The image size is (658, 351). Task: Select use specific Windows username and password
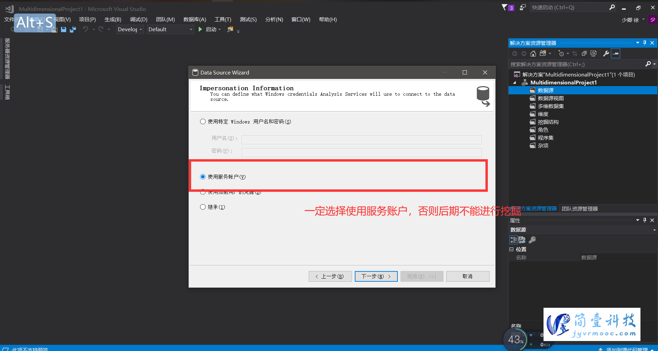click(203, 121)
